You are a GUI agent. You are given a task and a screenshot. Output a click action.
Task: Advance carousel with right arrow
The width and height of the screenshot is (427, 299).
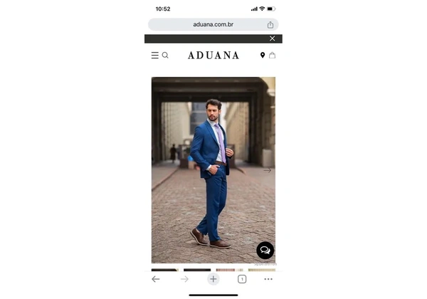coord(267,170)
